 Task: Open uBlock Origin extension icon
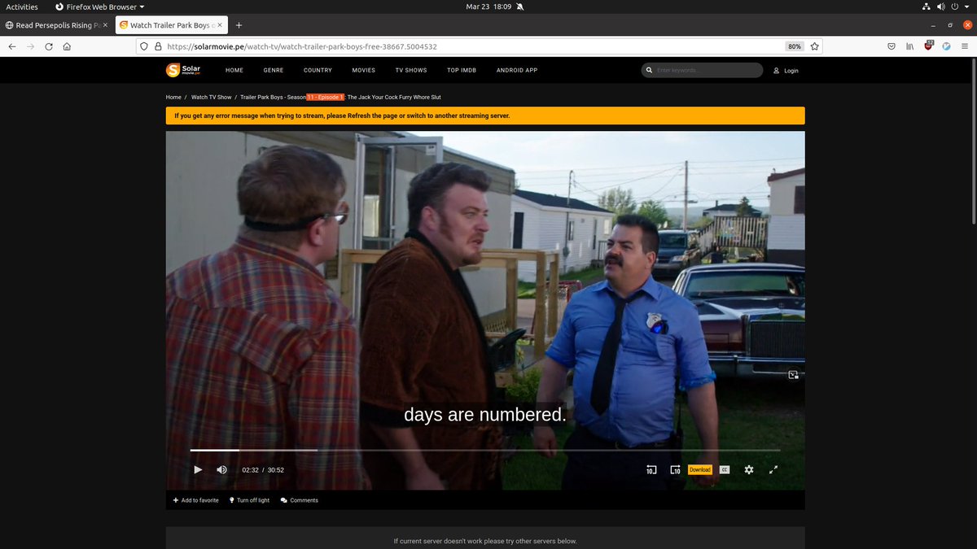[929, 46]
